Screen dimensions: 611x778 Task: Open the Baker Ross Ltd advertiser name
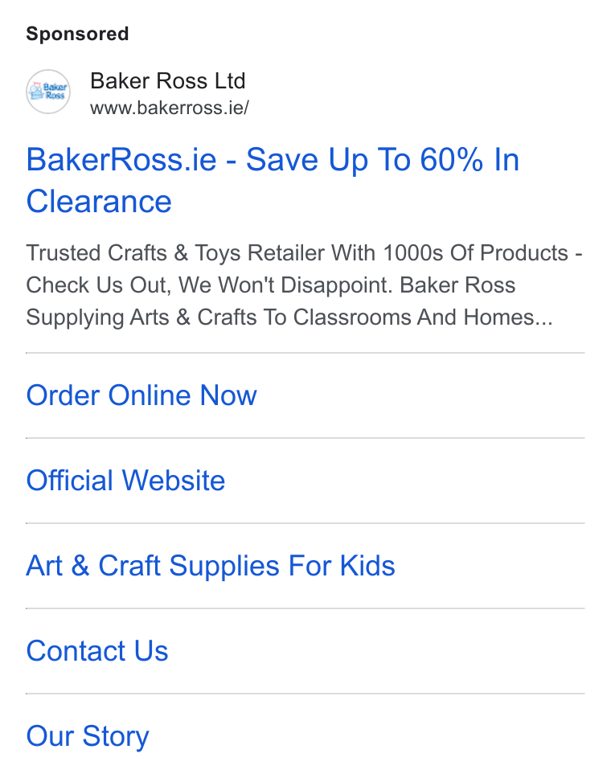[x=168, y=81]
